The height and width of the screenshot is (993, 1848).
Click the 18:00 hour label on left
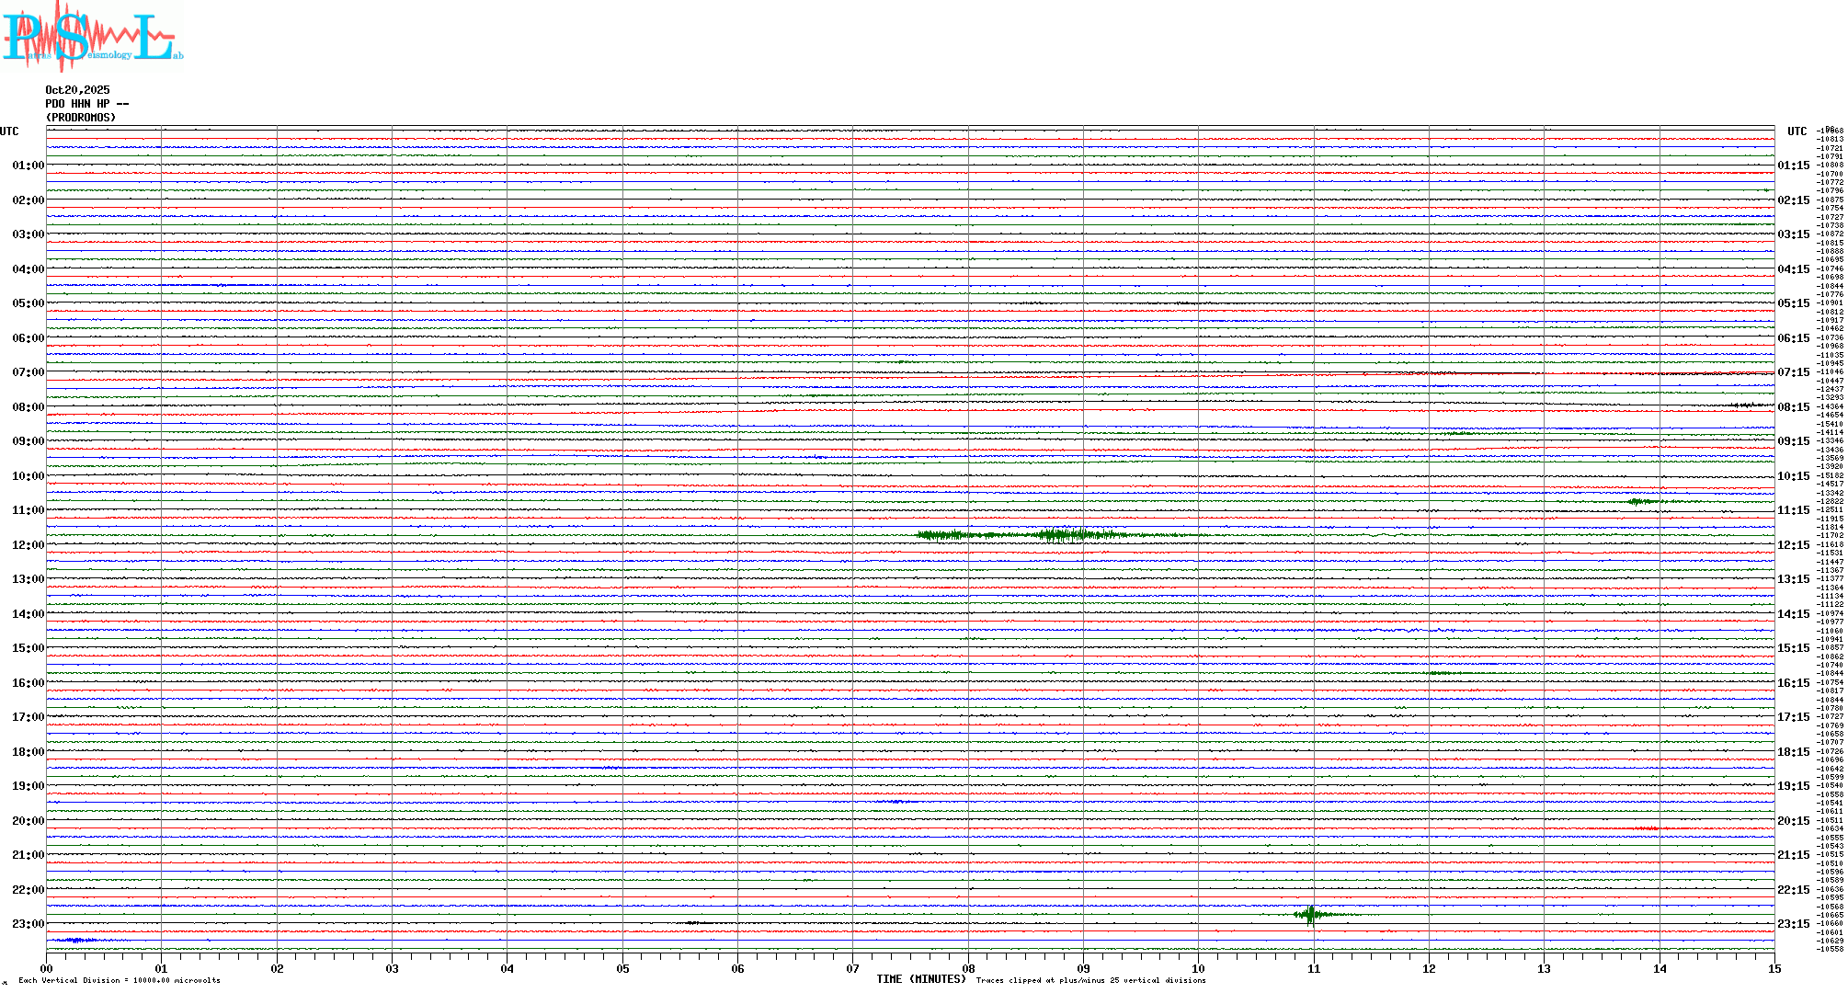click(28, 752)
